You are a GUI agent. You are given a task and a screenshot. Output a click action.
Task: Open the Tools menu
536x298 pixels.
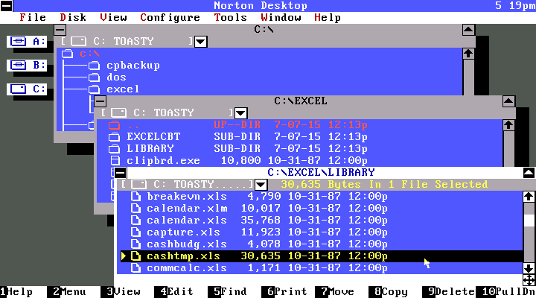230,17
